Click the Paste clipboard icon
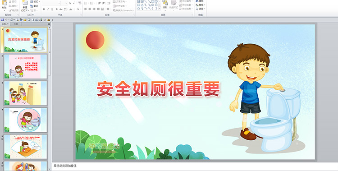Image resolution: width=338 pixels, height=171 pixels. coord(4,5)
